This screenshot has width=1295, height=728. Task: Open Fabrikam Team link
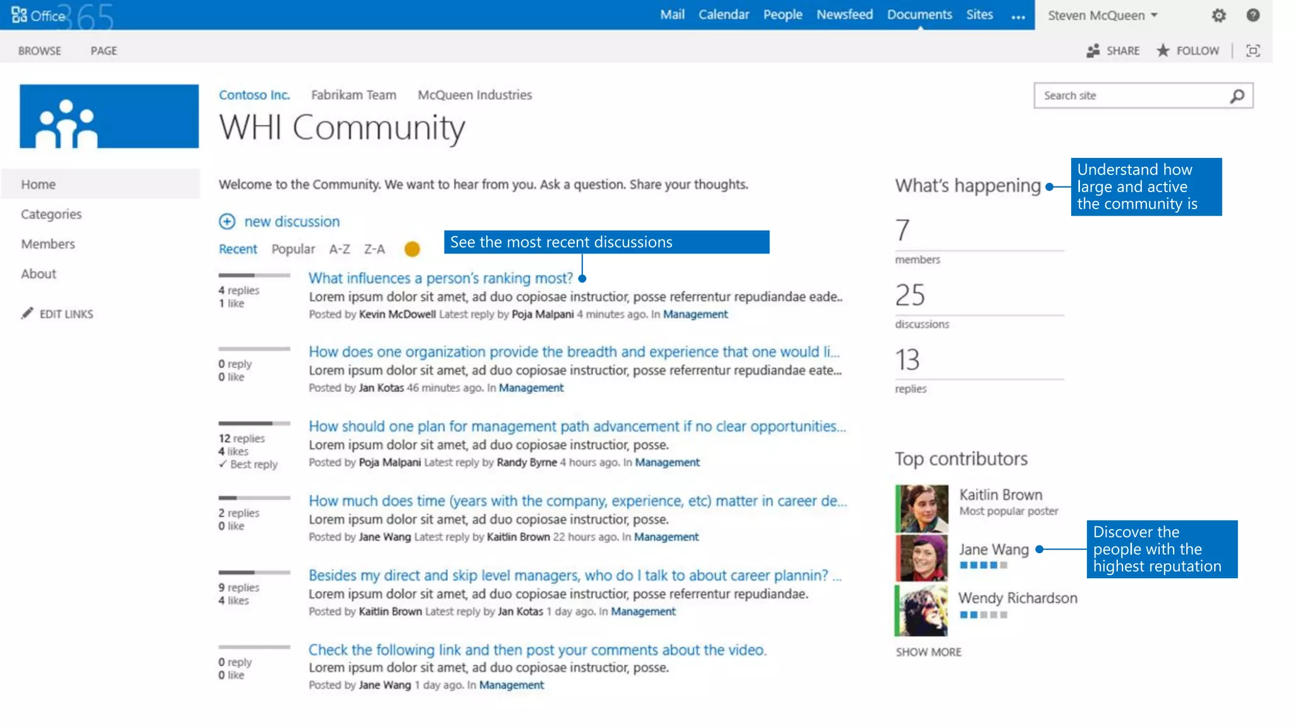point(353,95)
